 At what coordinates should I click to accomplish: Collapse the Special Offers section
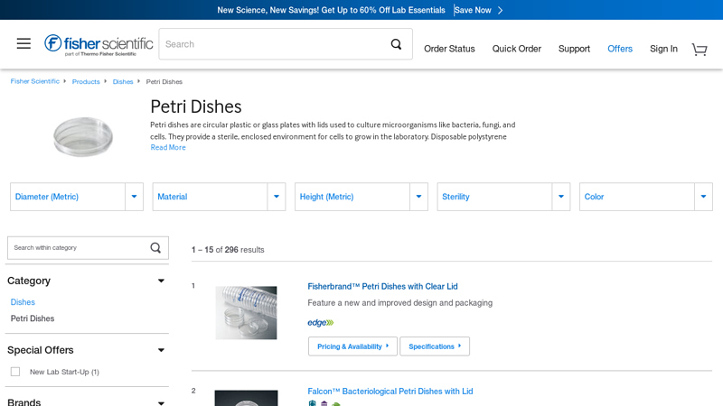[x=161, y=350]
